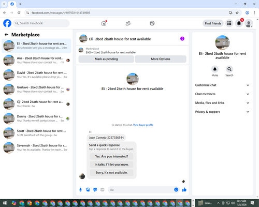The image size is (259, 207).
Task: Open the notifications bell icon
Action: [239, 23]
